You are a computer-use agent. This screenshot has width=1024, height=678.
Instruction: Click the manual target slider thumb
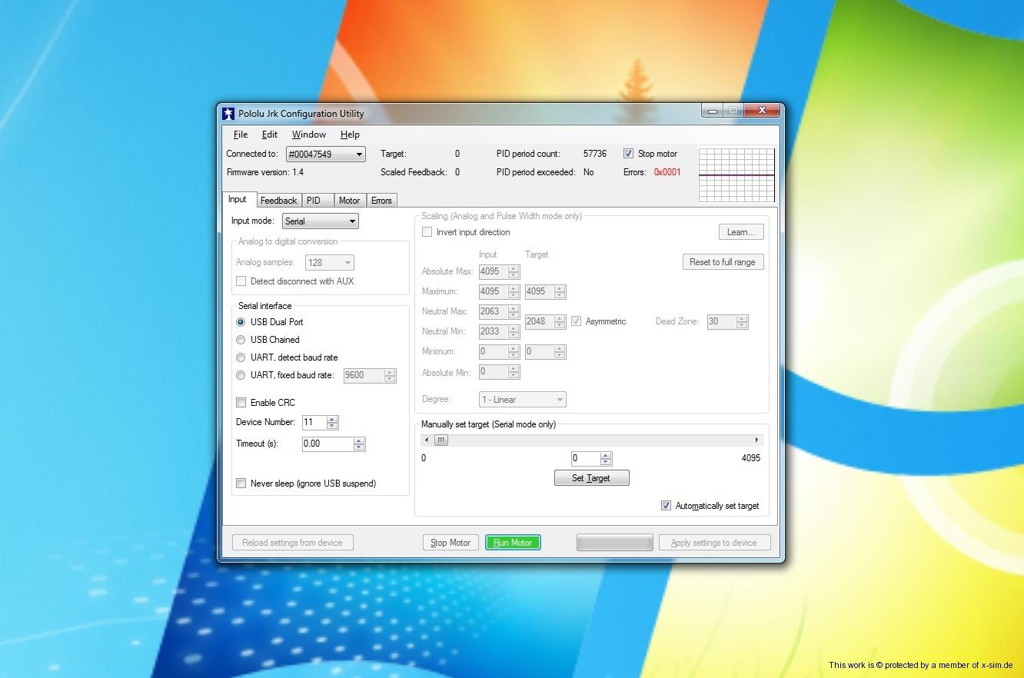[x=441, y=440]
